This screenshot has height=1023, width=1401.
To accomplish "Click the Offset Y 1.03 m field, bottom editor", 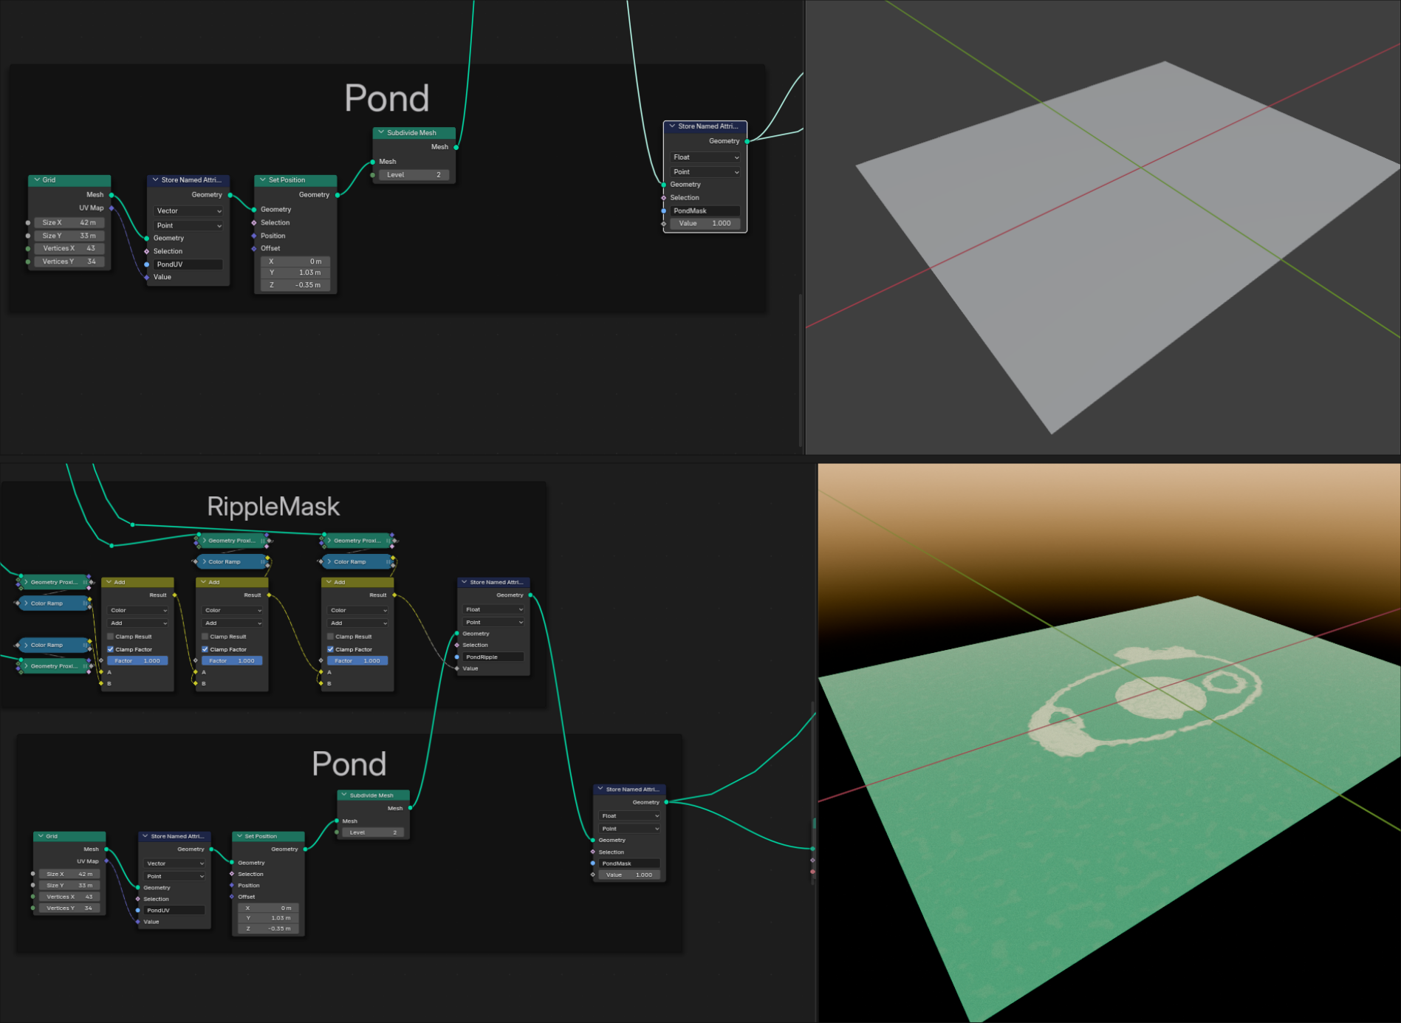I will tap(267, 918).
